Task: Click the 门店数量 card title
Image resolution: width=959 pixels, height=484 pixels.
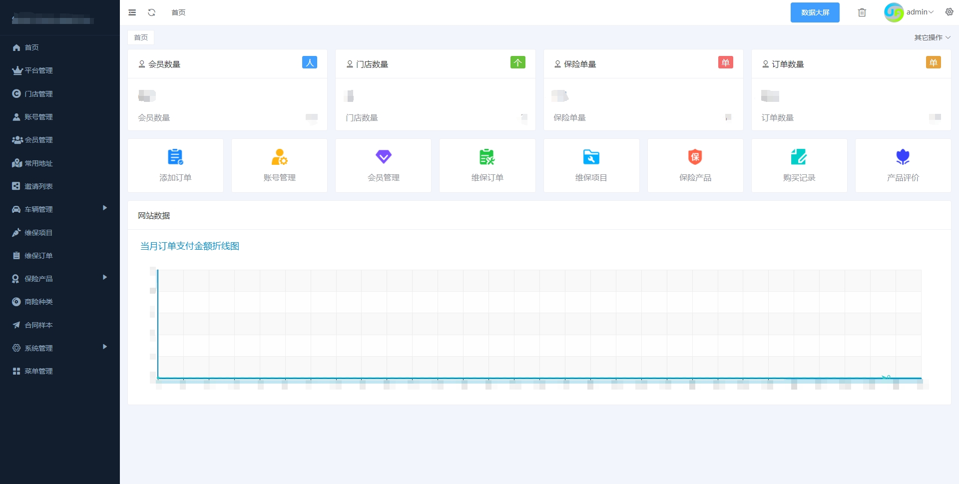Action: pos(372,64)
